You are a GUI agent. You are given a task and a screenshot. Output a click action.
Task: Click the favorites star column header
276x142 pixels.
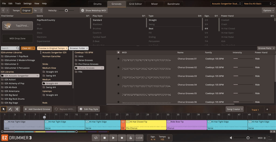click(119, 52)
